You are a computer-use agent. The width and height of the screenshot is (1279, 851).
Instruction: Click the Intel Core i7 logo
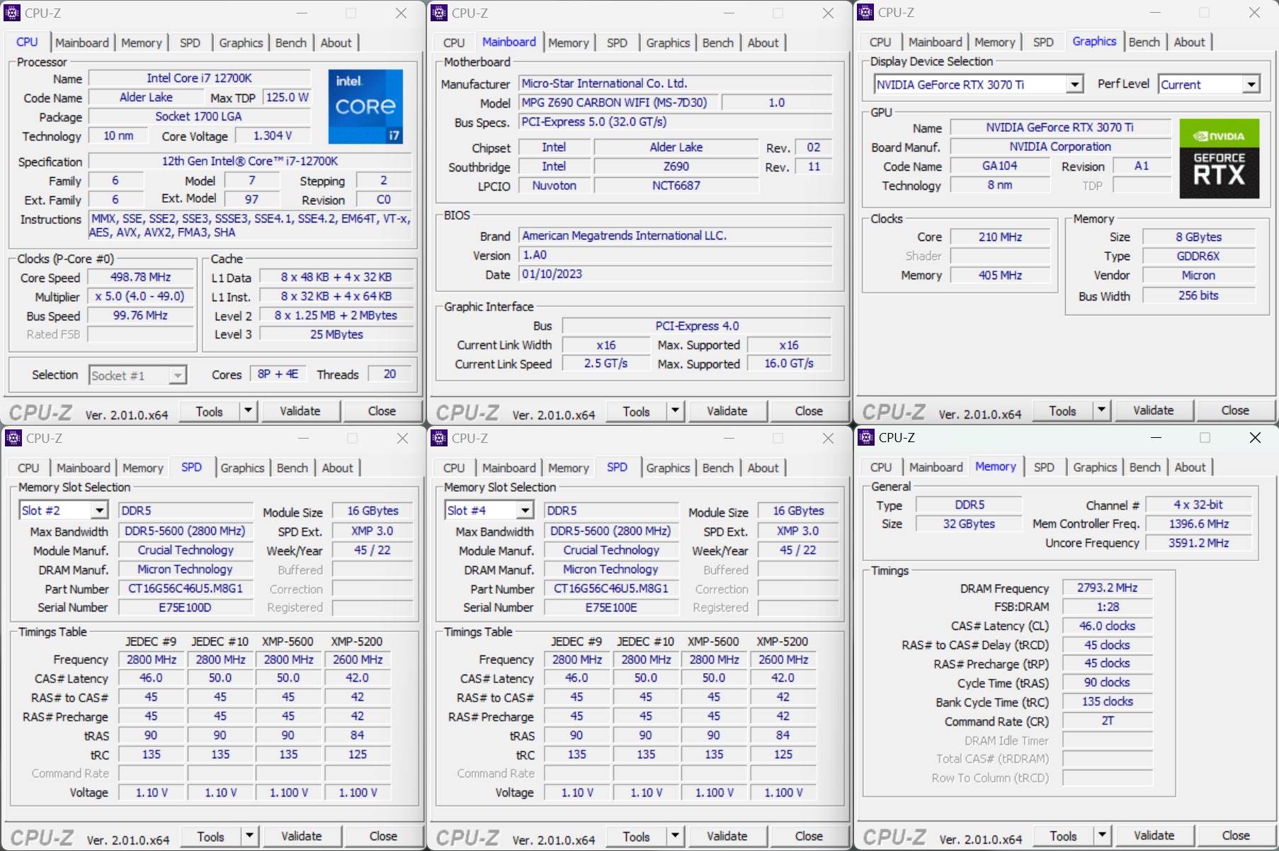tap(365, 106)
